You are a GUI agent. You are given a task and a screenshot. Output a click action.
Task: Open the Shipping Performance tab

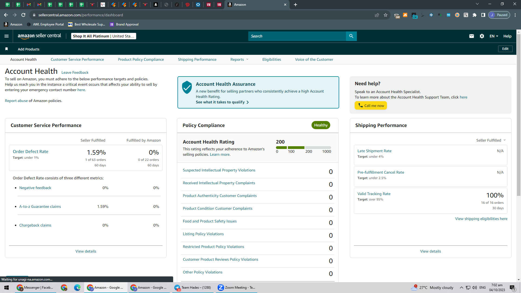197,59
